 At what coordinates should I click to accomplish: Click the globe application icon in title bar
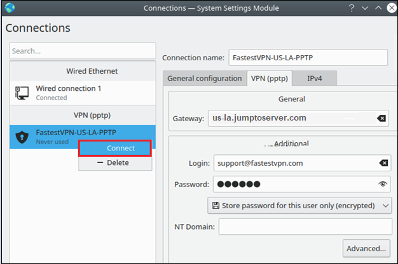10,8
